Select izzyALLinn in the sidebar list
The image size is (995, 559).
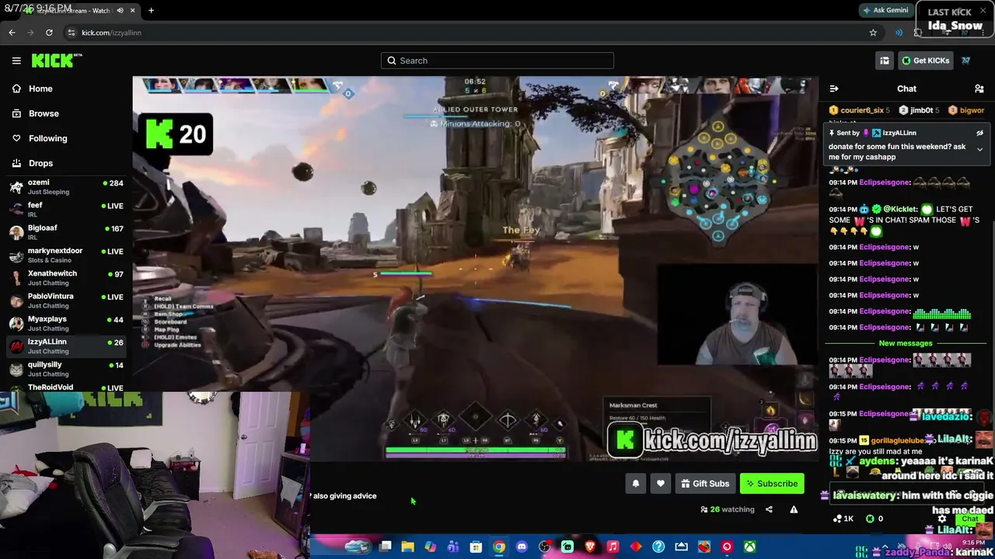tap(66, 346)
